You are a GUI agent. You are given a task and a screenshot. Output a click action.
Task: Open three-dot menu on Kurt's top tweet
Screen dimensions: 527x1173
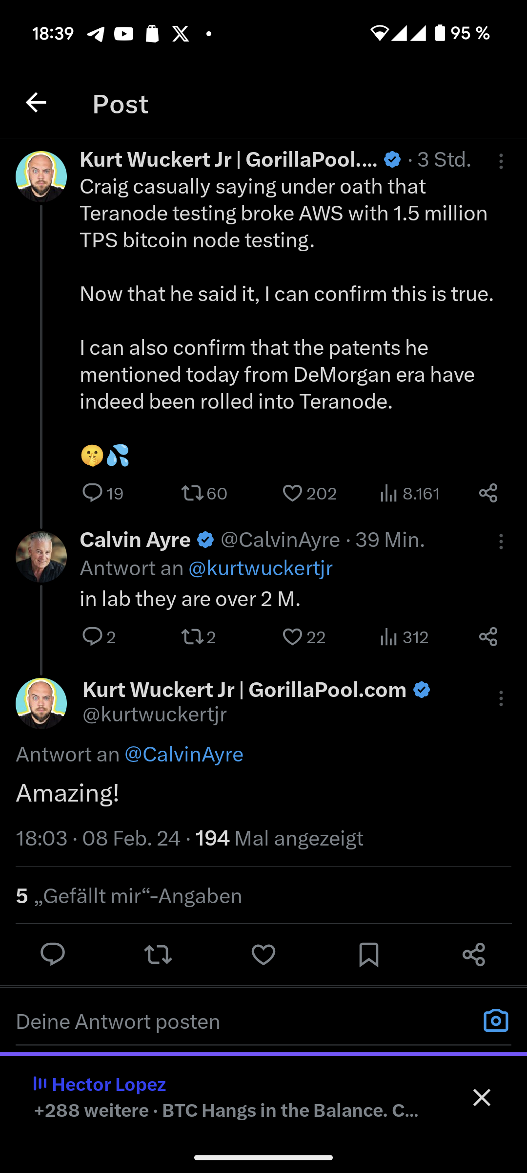pyautogui.click(x=501, y=161)
